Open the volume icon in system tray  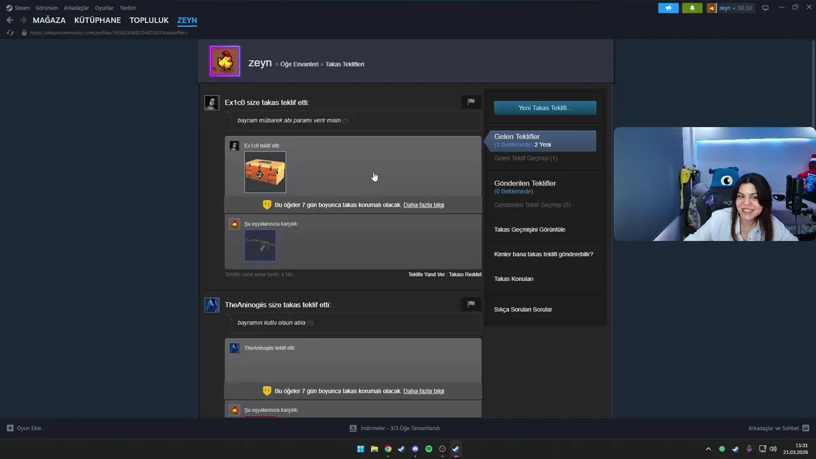click(x=773, y=449)
